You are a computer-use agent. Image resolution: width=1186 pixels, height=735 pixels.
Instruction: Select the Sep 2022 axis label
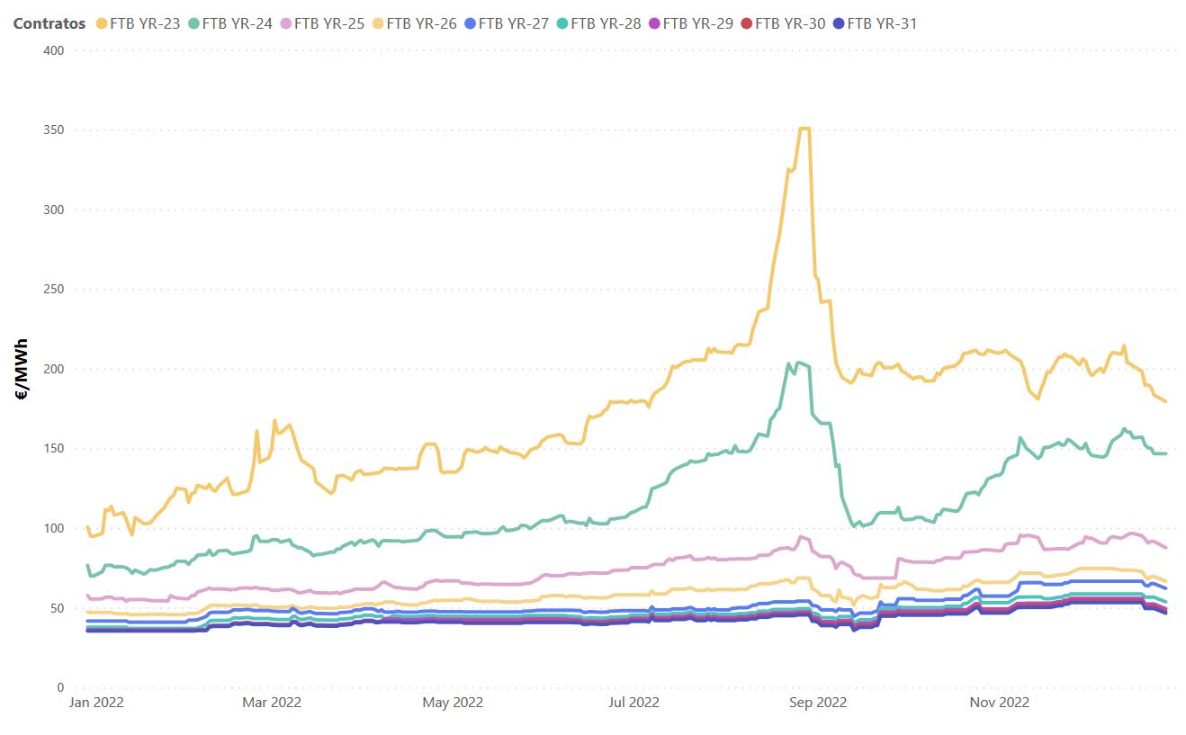(x=818, y=703)
